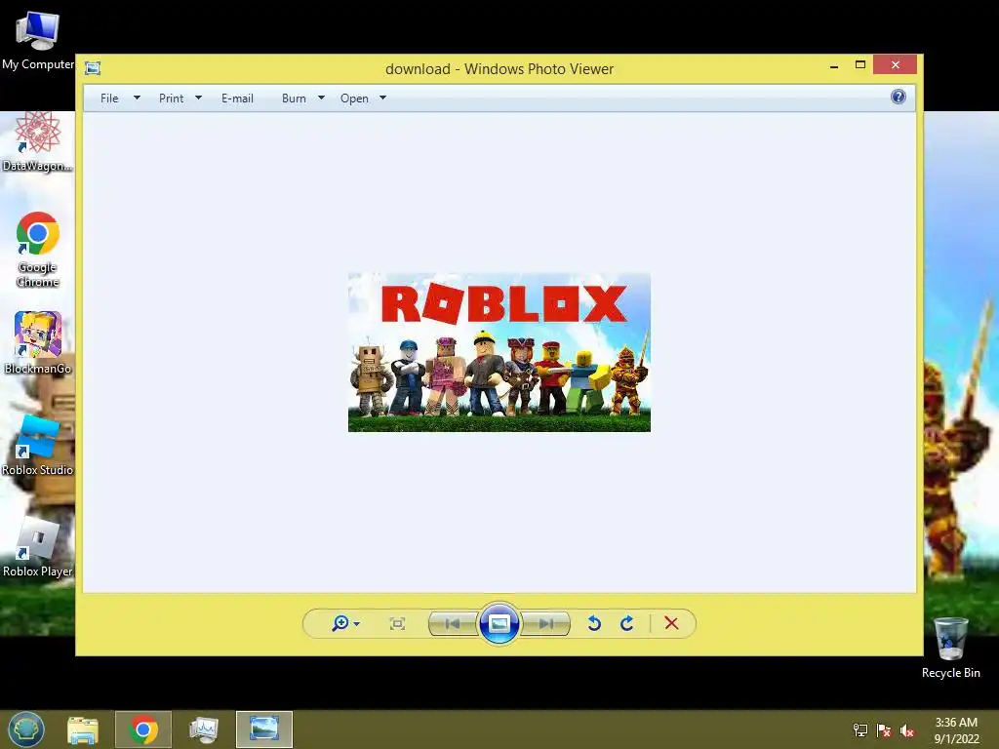Image resolution: width=999 pixels, height=749 pixels.
Task: Click the Photo Viewer taskbar button
Action: coord(264,729)
